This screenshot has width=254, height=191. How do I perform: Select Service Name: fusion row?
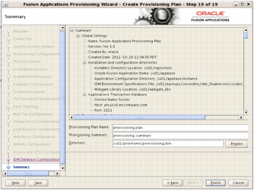pos(112,100)
